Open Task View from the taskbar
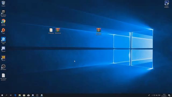The image size is (172, 97). pos(11,95)
